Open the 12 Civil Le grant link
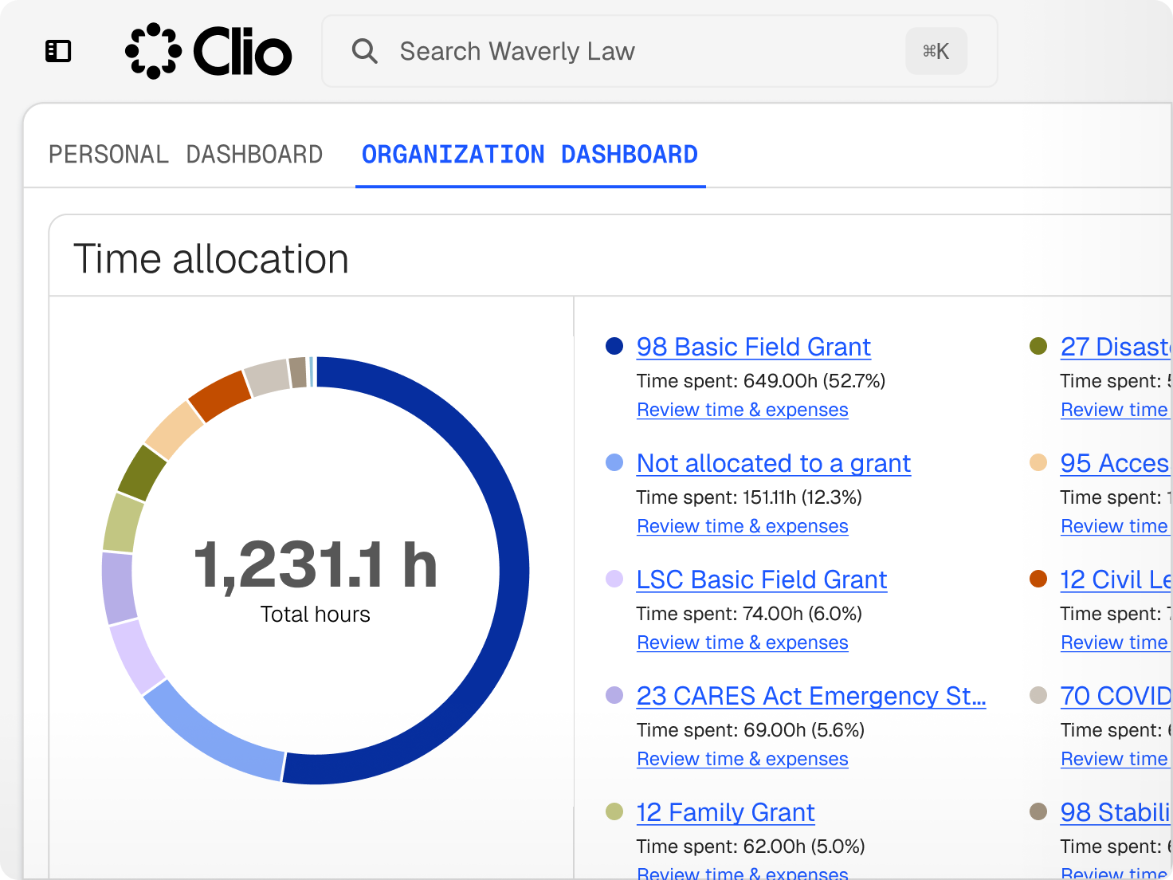Image resolution: width=1173 pixels, height=880 pixels. 1116,579
